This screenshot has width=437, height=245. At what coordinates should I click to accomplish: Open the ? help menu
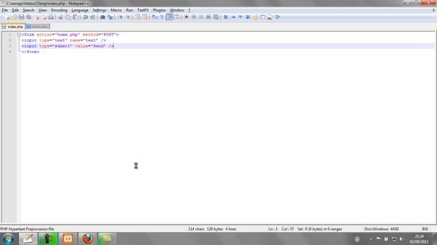(189, 10)
